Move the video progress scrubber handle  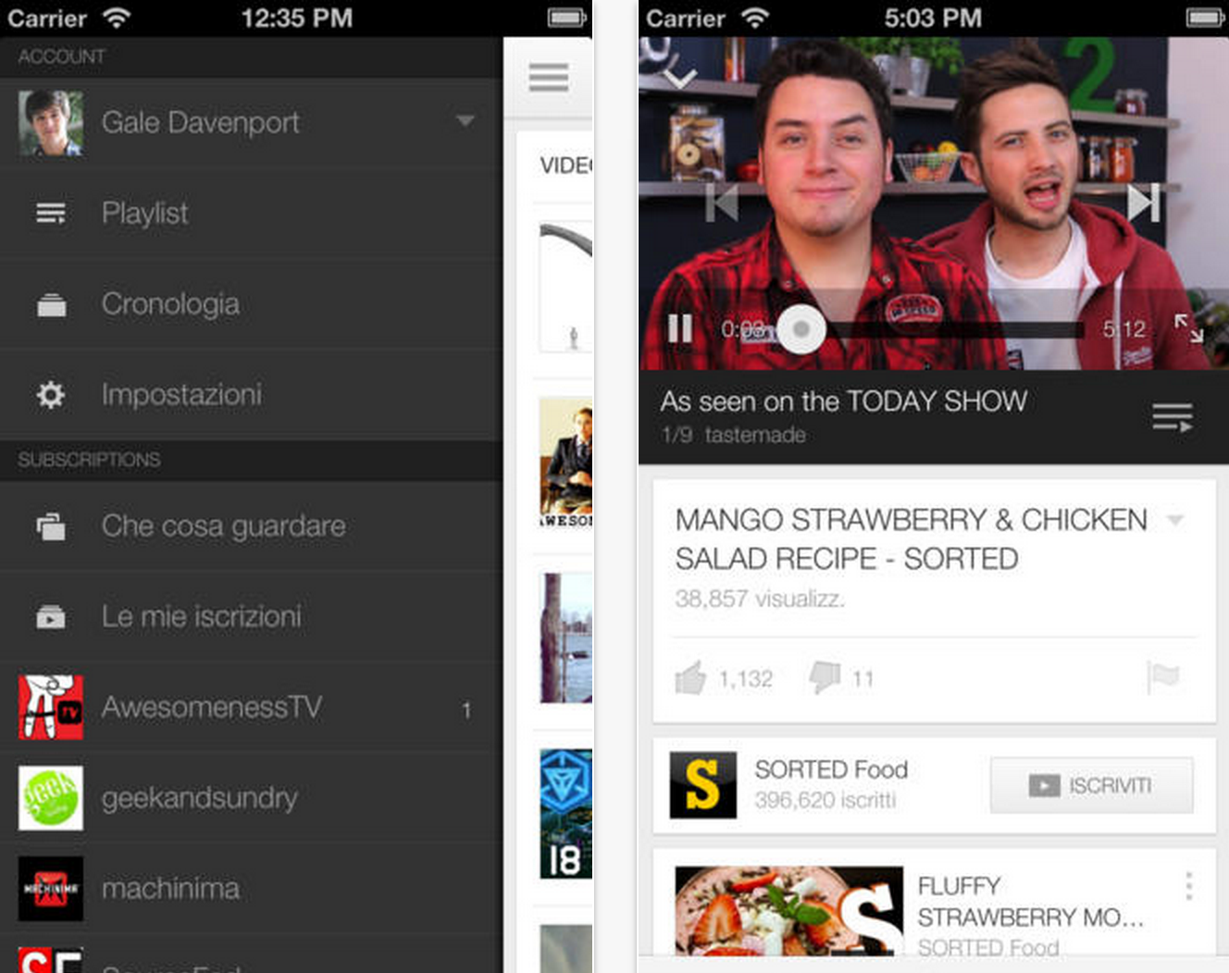click(x=801, y=328)
